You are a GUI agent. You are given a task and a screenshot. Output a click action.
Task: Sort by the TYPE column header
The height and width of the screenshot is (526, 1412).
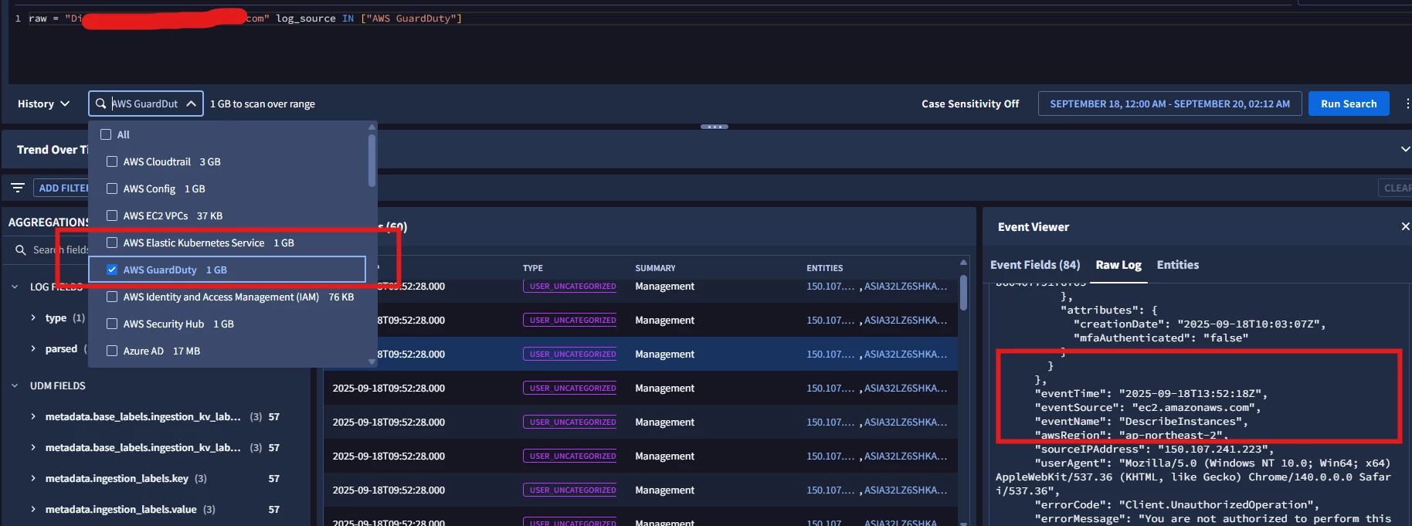533,268
